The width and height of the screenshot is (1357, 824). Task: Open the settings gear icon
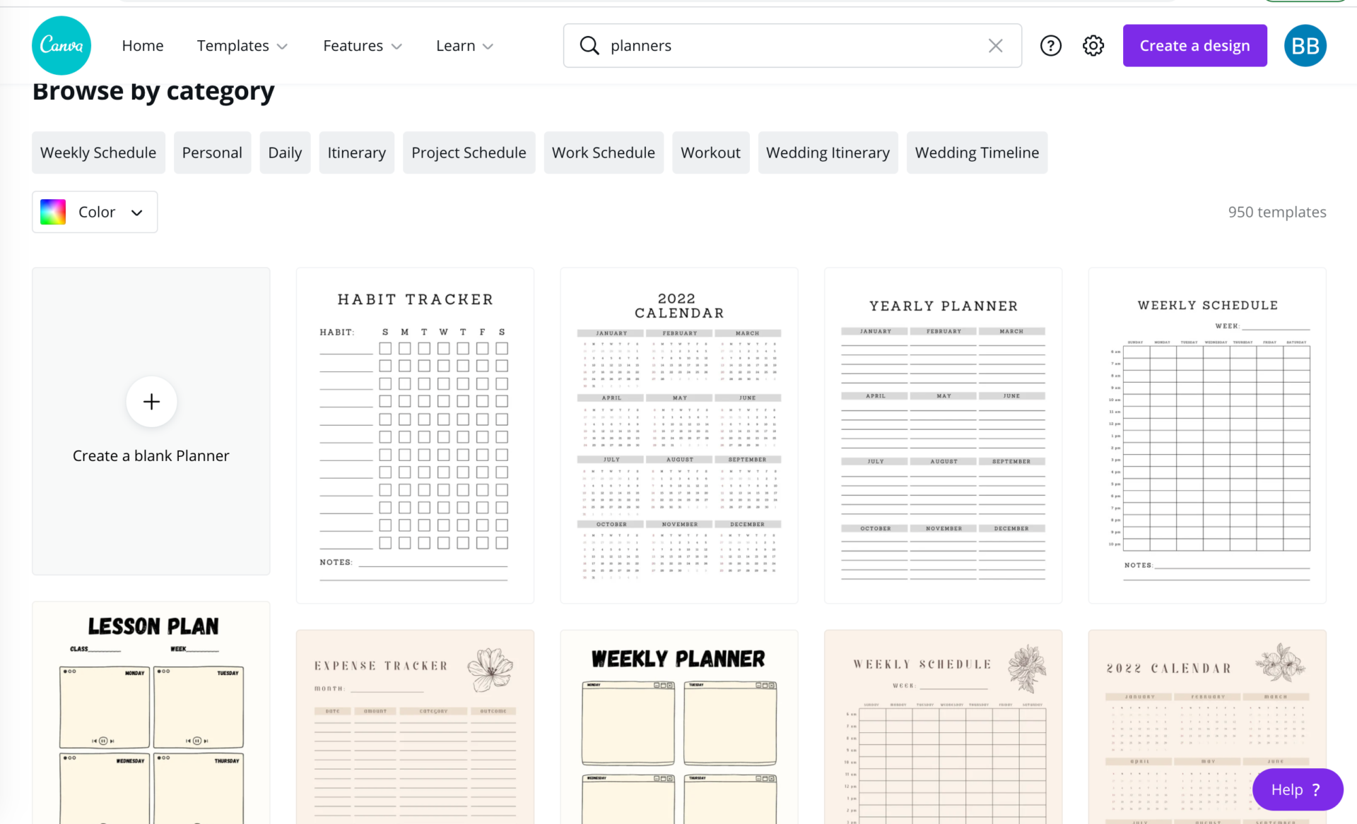[x=1093, y=46]
